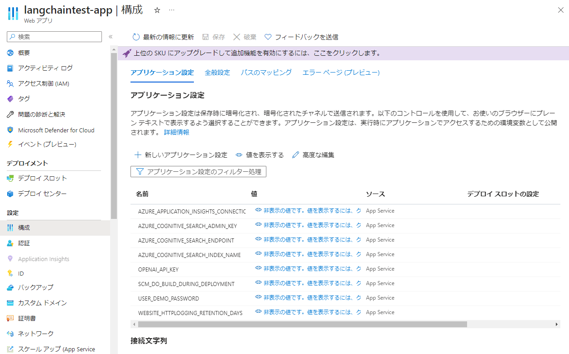Click the USER_DEMO_PASSWORD setting name
The width and height of the screenshot is (569, 354).
click(x=169, y=298)
